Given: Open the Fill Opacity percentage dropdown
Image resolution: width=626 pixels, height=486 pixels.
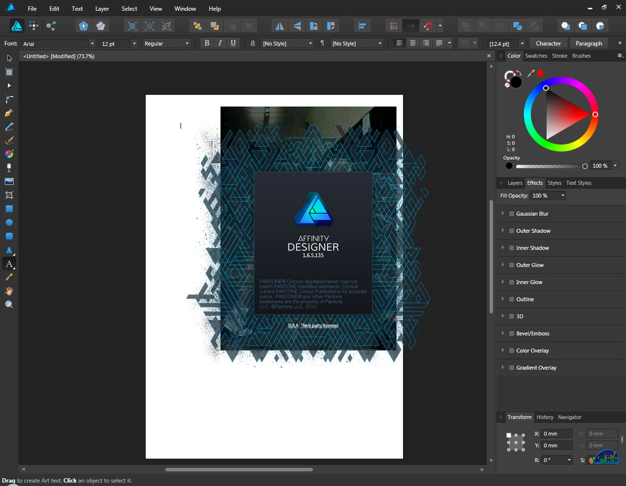Looking at the screenshot, I should point(563,196).
